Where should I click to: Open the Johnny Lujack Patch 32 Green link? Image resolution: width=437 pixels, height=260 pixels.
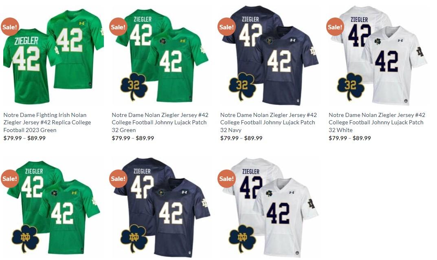pos(160,123)
